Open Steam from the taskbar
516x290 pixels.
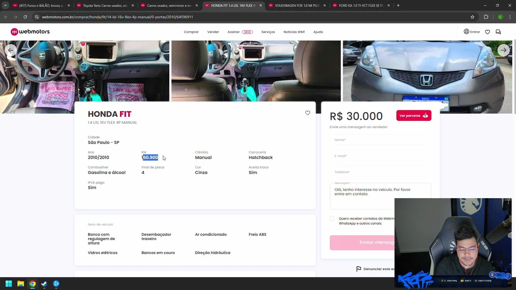coord(44,284)
